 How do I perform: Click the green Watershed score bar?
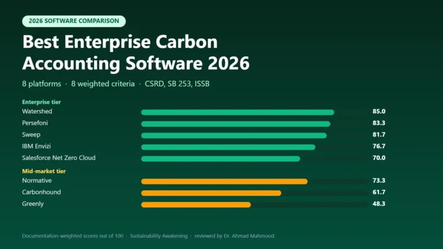[x=238, y=112]
